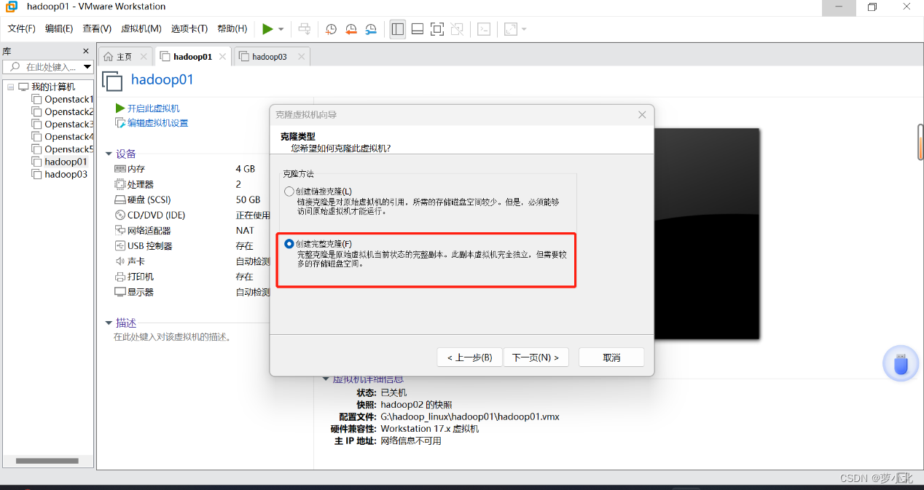This screenshot has width=924, height=490.
Task: Toggle the thumbnail bar view icon
Action: pos(418,29)
